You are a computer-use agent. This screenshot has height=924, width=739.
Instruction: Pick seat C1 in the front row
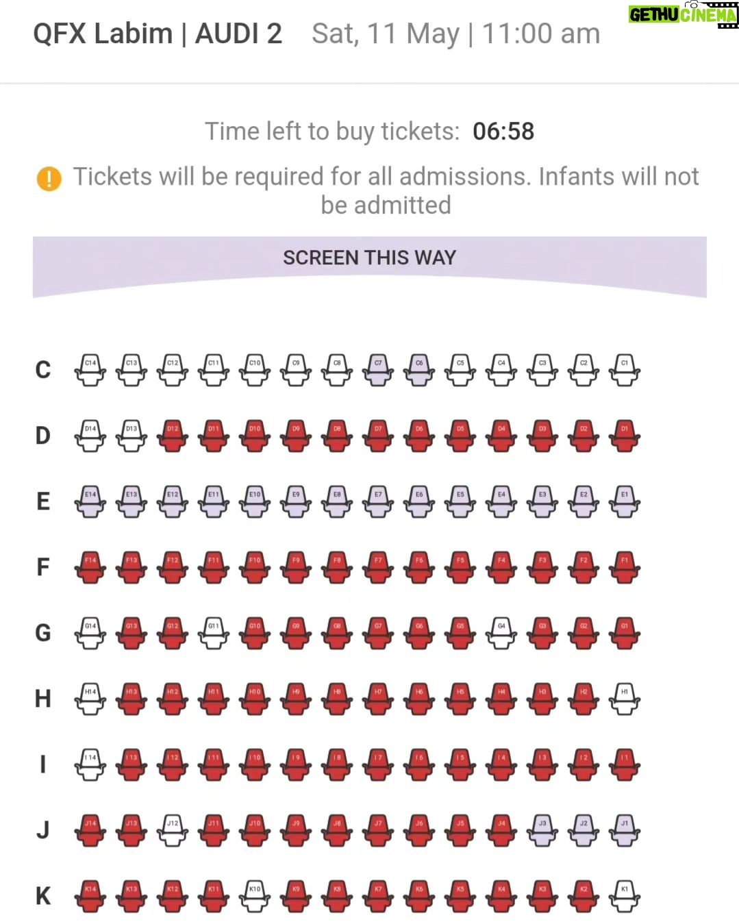(x=625, y=370)
